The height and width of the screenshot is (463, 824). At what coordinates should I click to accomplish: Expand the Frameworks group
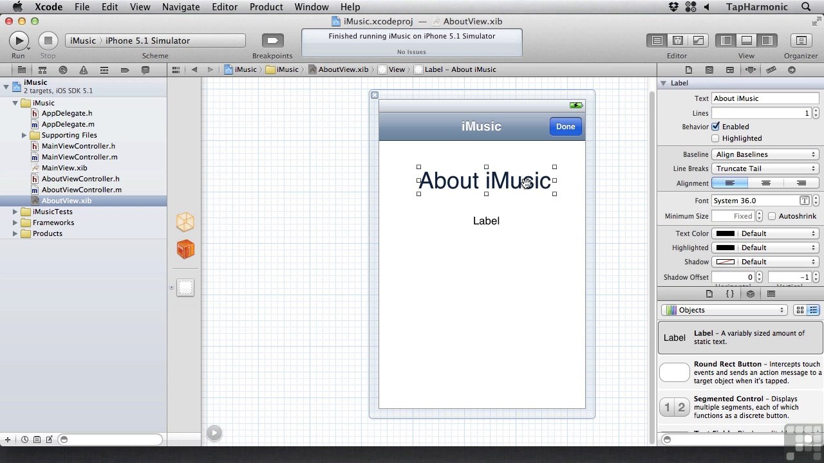pyautogui.click(x=15, y=222)
